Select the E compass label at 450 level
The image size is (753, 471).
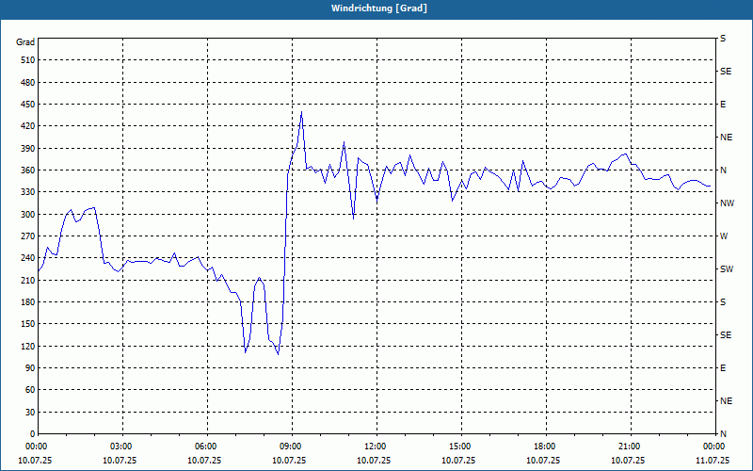click(x=723, y=105)
